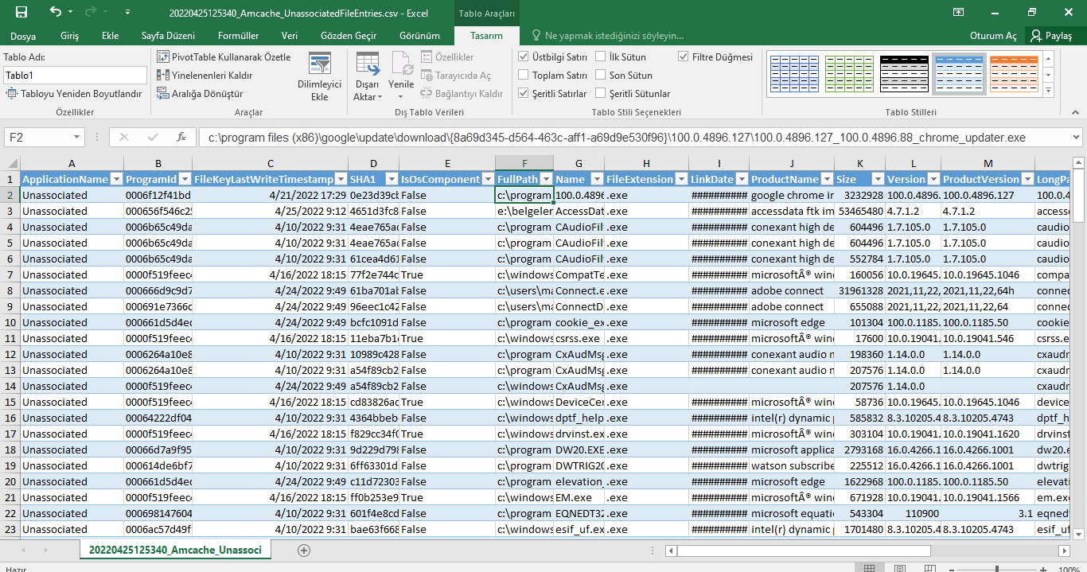
Task: Enable the İlk Sütun checkbox
Action: pyautogui.click(x=601, y=57)
